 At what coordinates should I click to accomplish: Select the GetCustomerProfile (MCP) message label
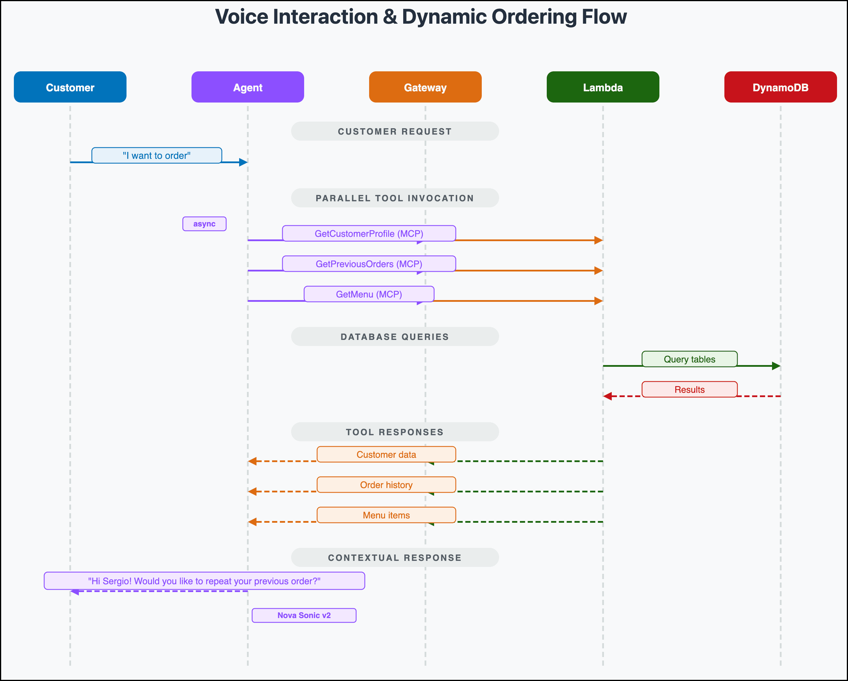click(x=369, y=233)
